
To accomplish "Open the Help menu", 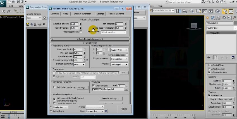I will click(x=160, y=6).
